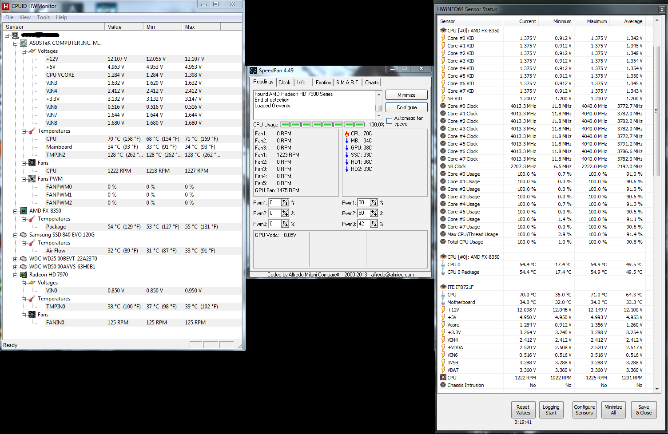Open the View menu in HWMonitor
This screenshot has width=668, height=434.
point(25,17)
